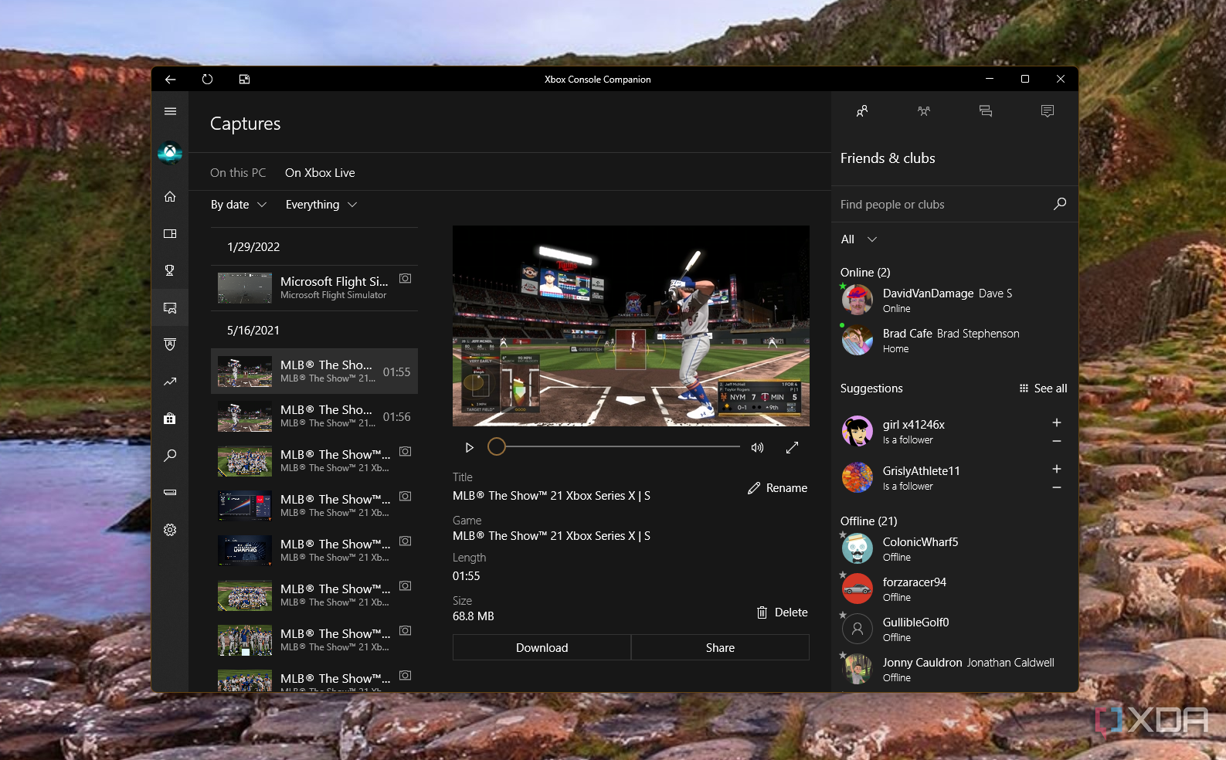Add GrislyAthlete11 as friend
The height and width of the screenshot is (760, 1226).
1057,469
